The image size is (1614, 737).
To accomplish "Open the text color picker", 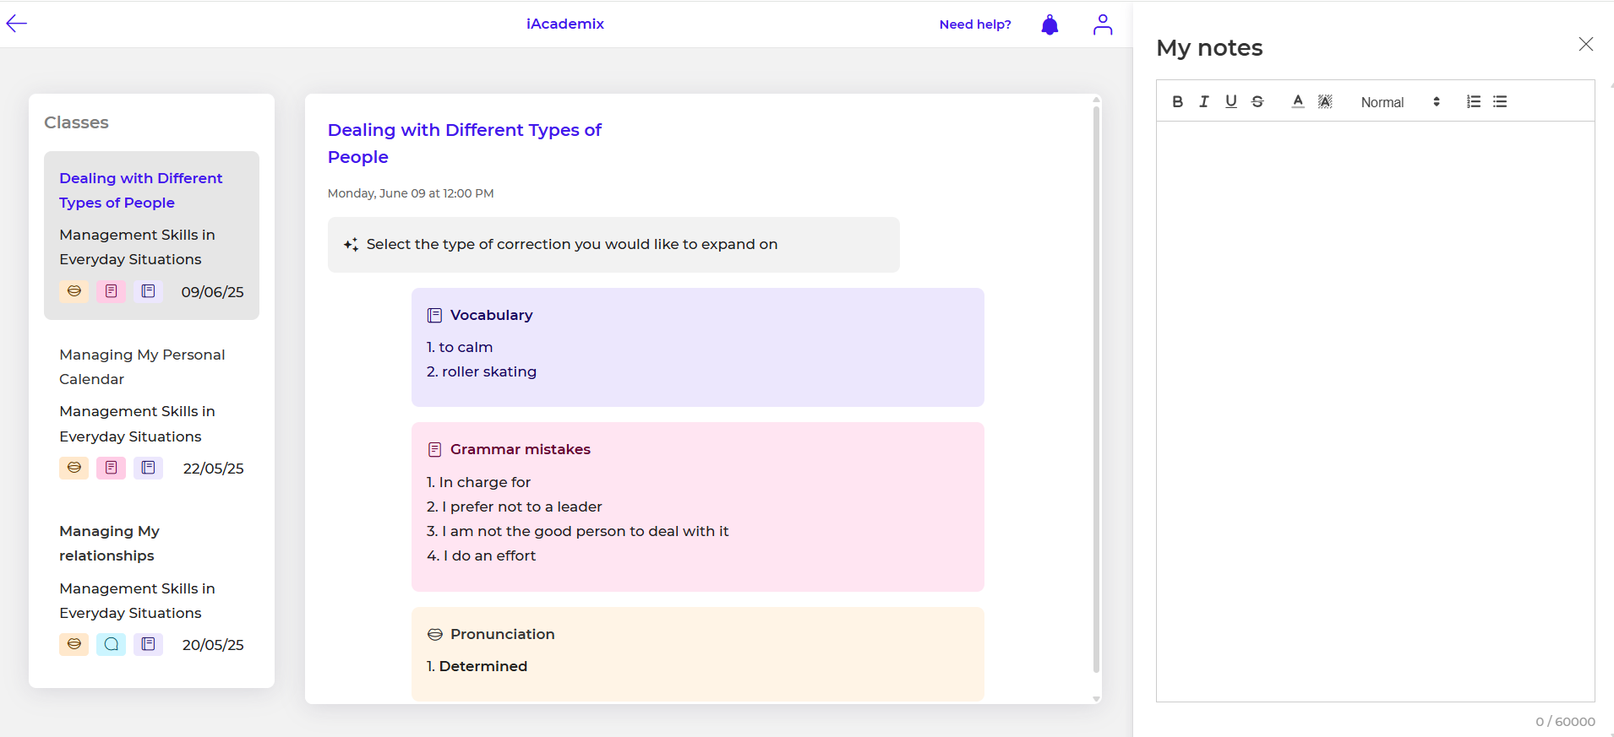I will pyautogui.click(x=1298, y=101).
